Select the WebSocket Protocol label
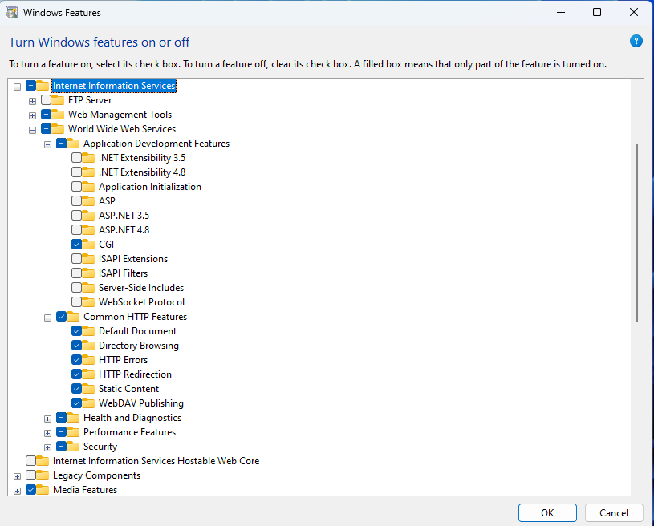 point(141,301)
